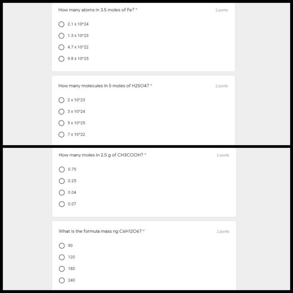Viewport: 293px width, 293px height.
Task: Choose the 240 answer option
Action: [x=62, y=280]
